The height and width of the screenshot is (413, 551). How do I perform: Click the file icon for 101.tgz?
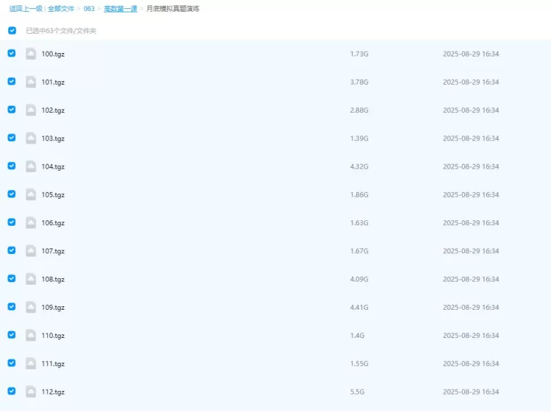tap(31, 82)
